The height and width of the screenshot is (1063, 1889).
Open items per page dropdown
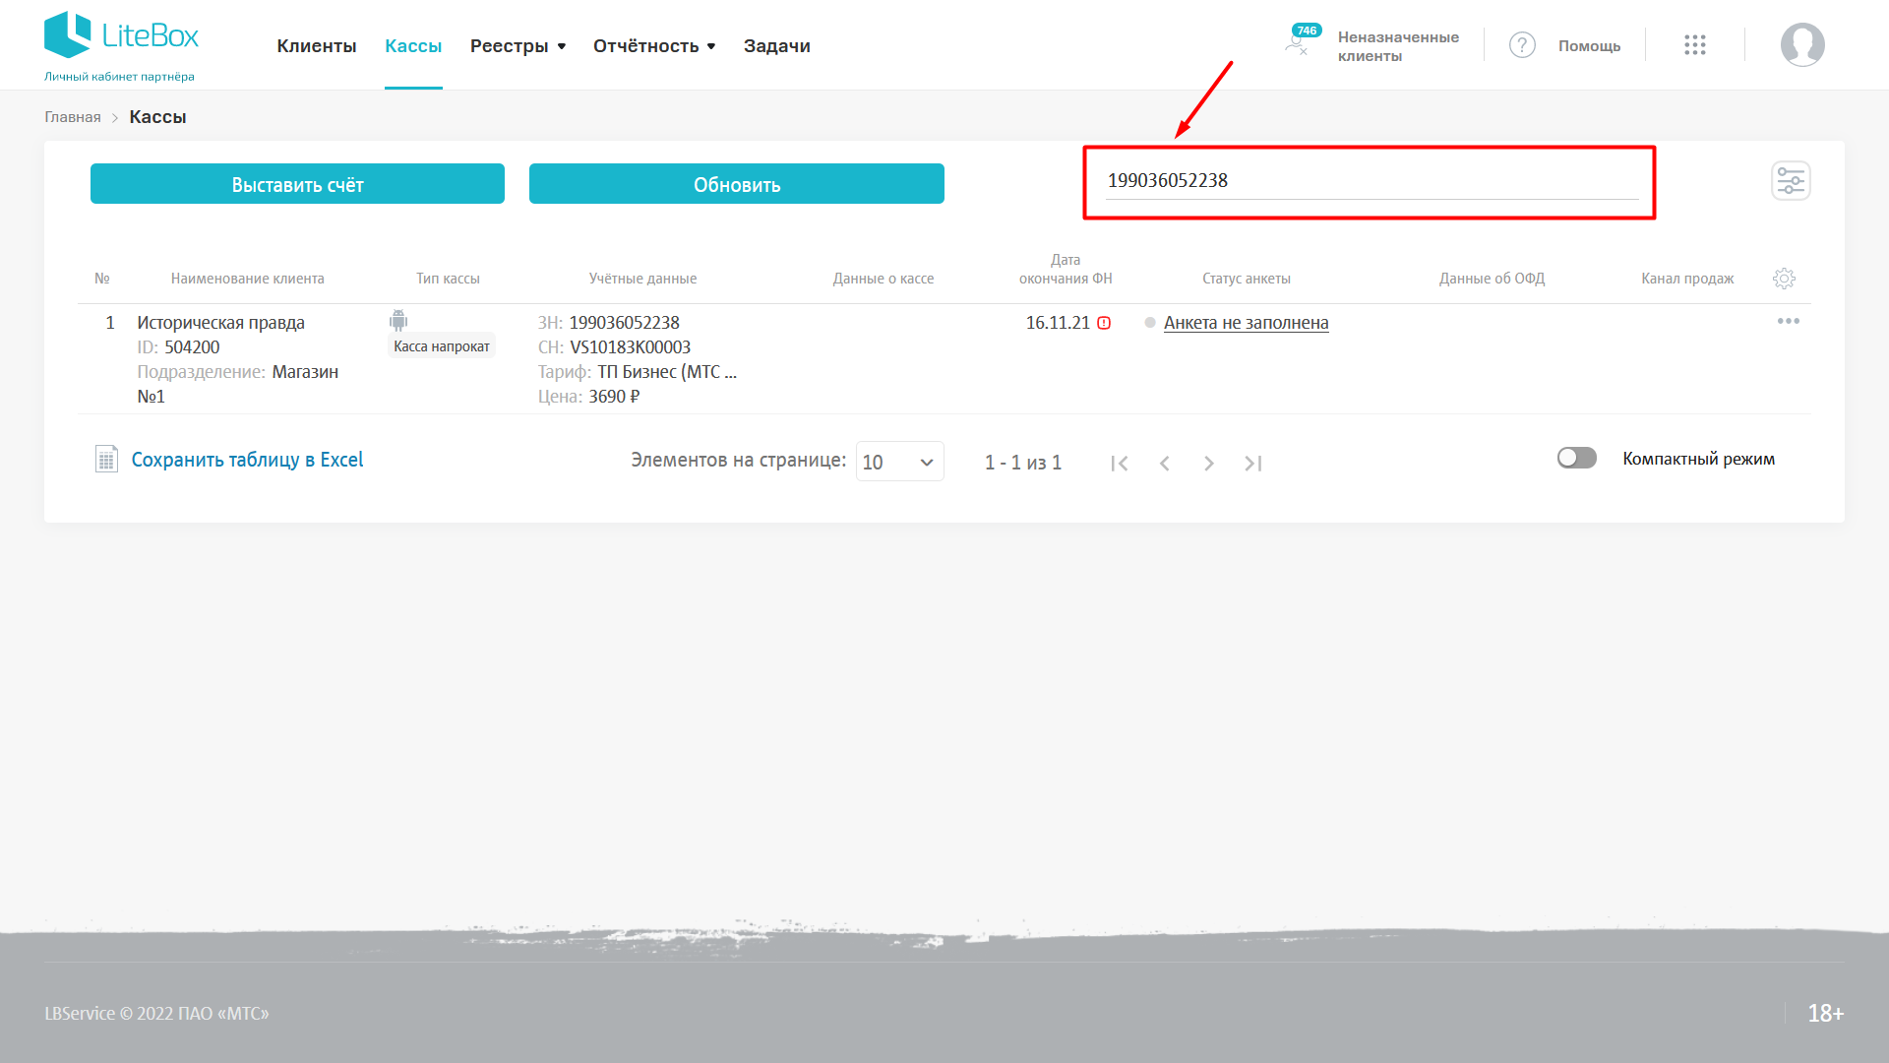click(x=899, y=462)
